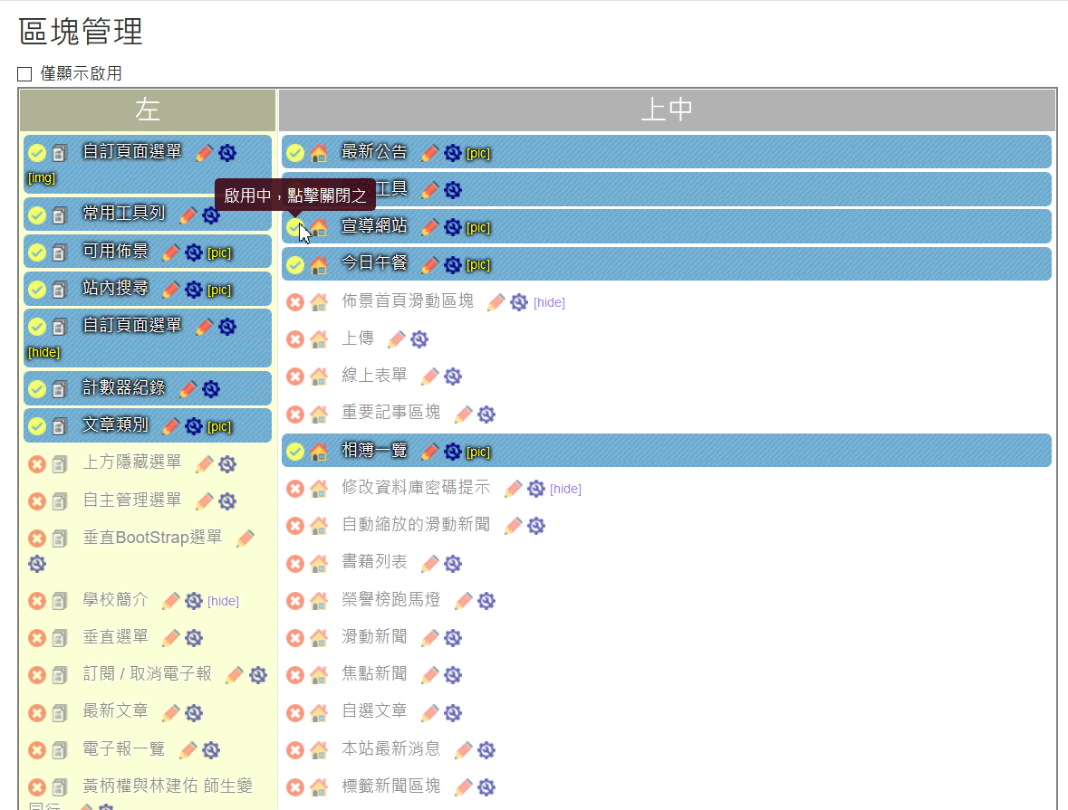Click the 滑動新聞 block name

coord(374,637)
